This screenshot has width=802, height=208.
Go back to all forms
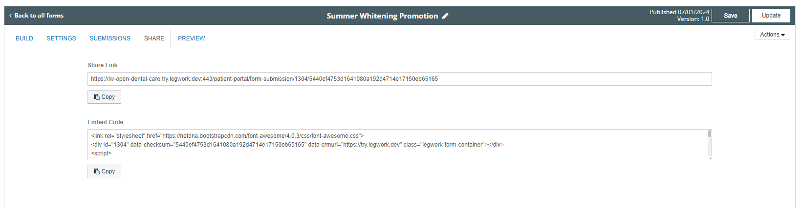[37, 16]
